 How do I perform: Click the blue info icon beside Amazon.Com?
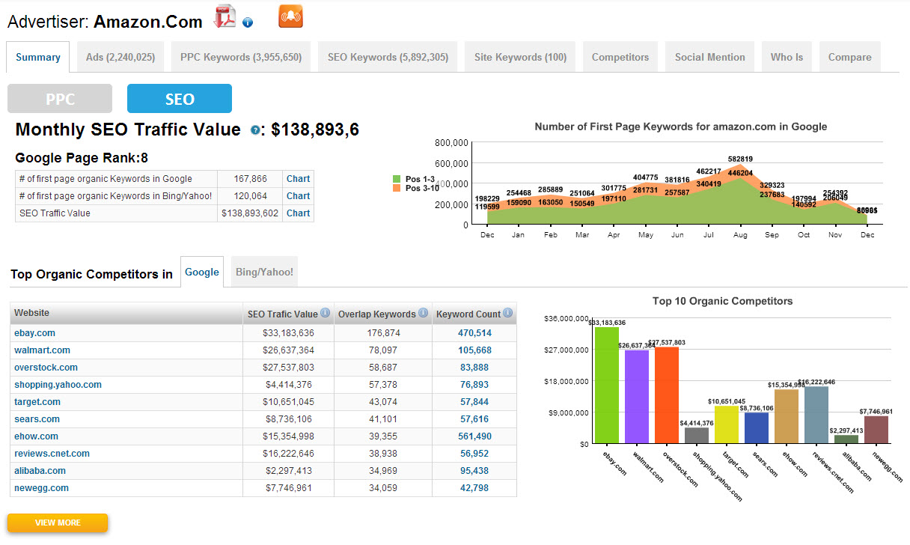click(248, 22)
